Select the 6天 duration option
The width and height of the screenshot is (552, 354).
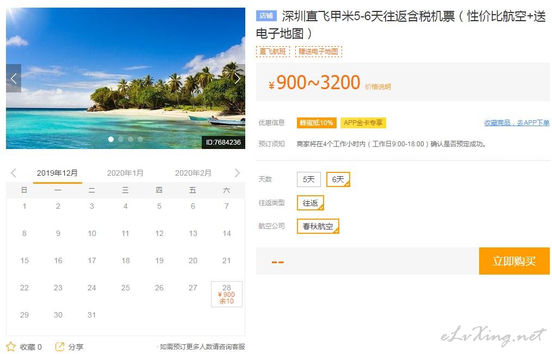click(x=338, y=179)
